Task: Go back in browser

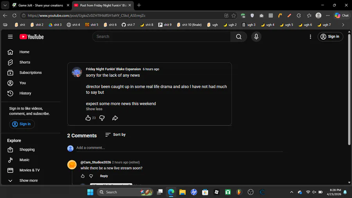Action: 5,16
